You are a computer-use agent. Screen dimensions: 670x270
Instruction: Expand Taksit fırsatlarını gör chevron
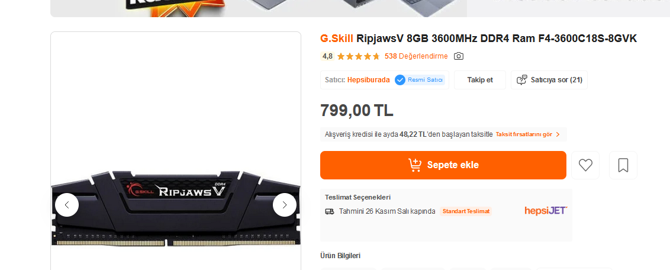(558, 134)
